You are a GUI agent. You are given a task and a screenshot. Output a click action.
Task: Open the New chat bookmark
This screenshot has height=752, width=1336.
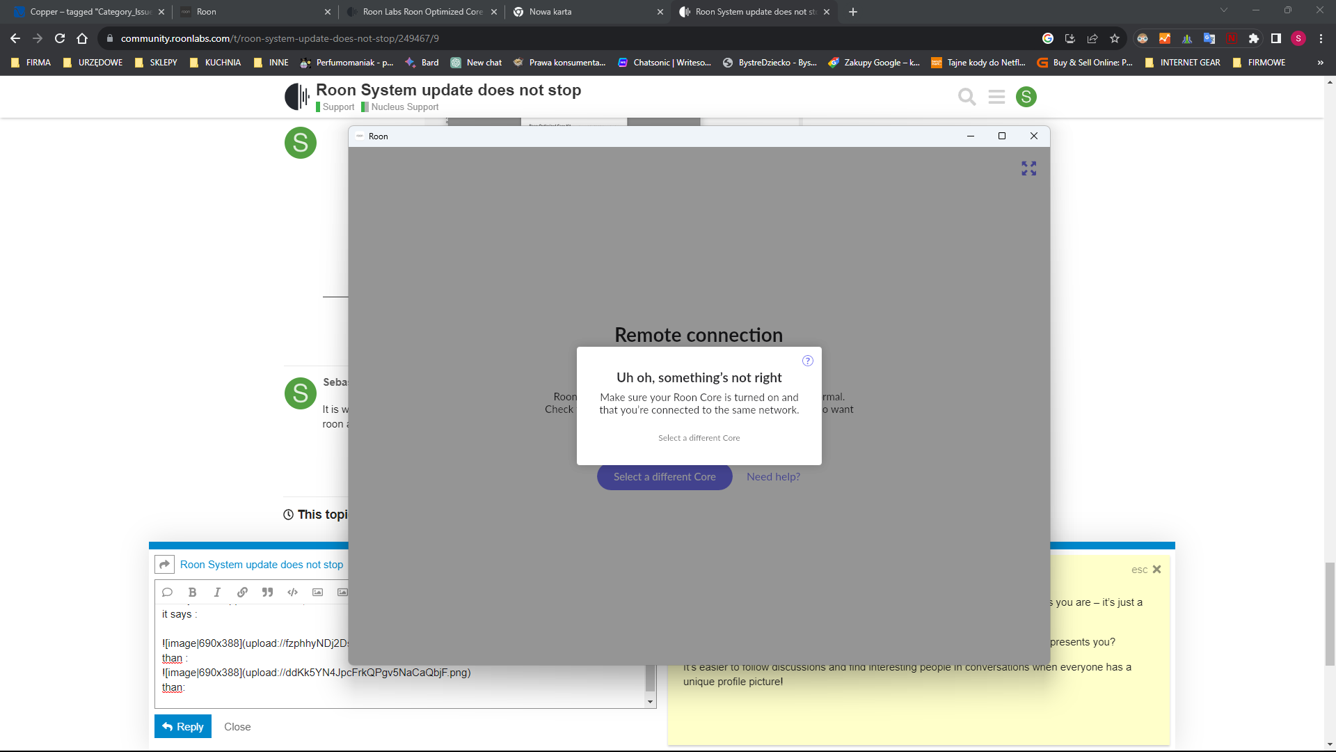tap(476, 63)
